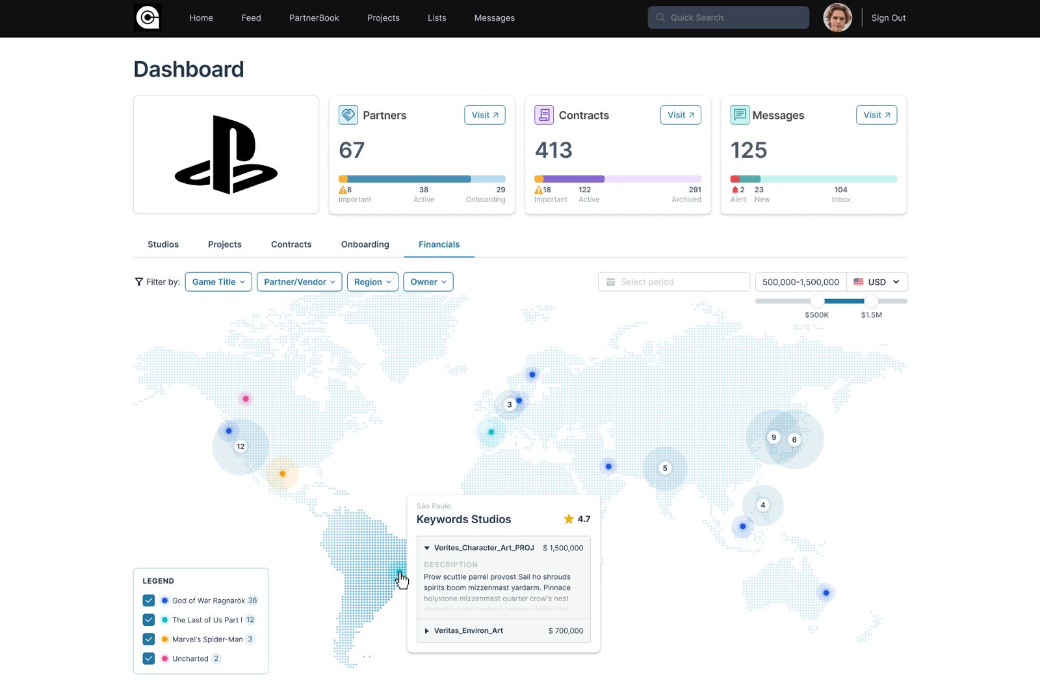Uncheck God of War Ragnarök legend checkbox
Viewport: 1040px width, 696px height.
click(149, 600)
